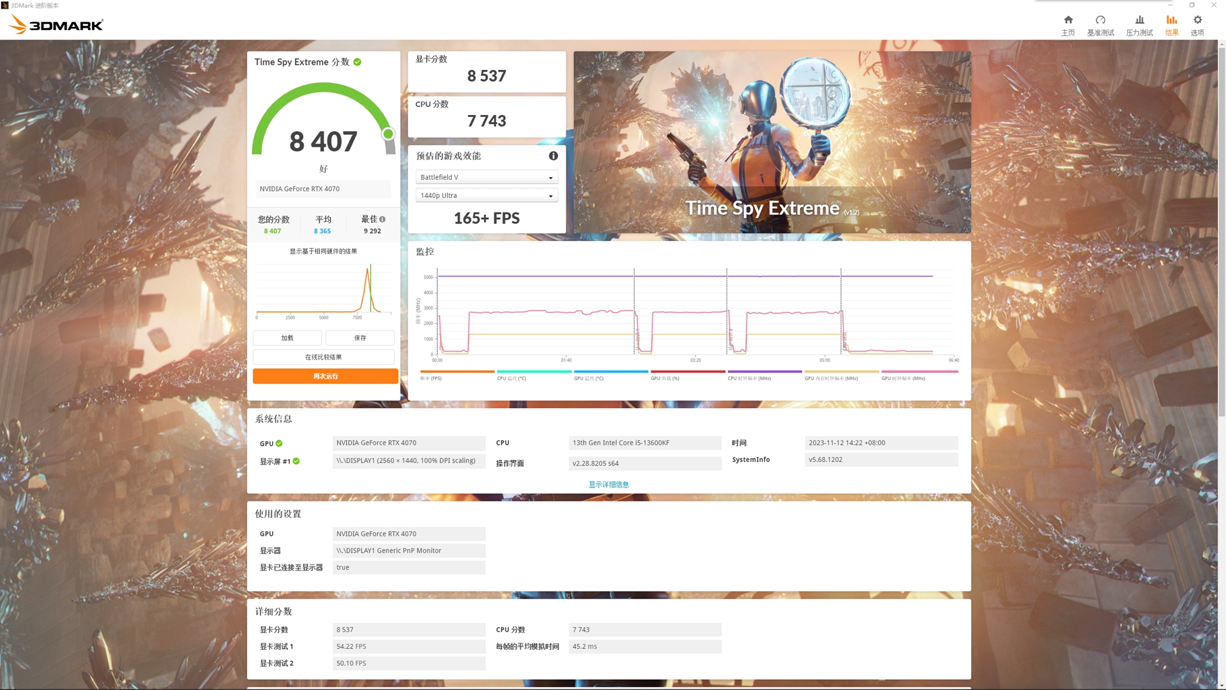Screen dimensions: 1226x690
Task: Click the Time Spy Extreme banner image
Action: (771, 142)
